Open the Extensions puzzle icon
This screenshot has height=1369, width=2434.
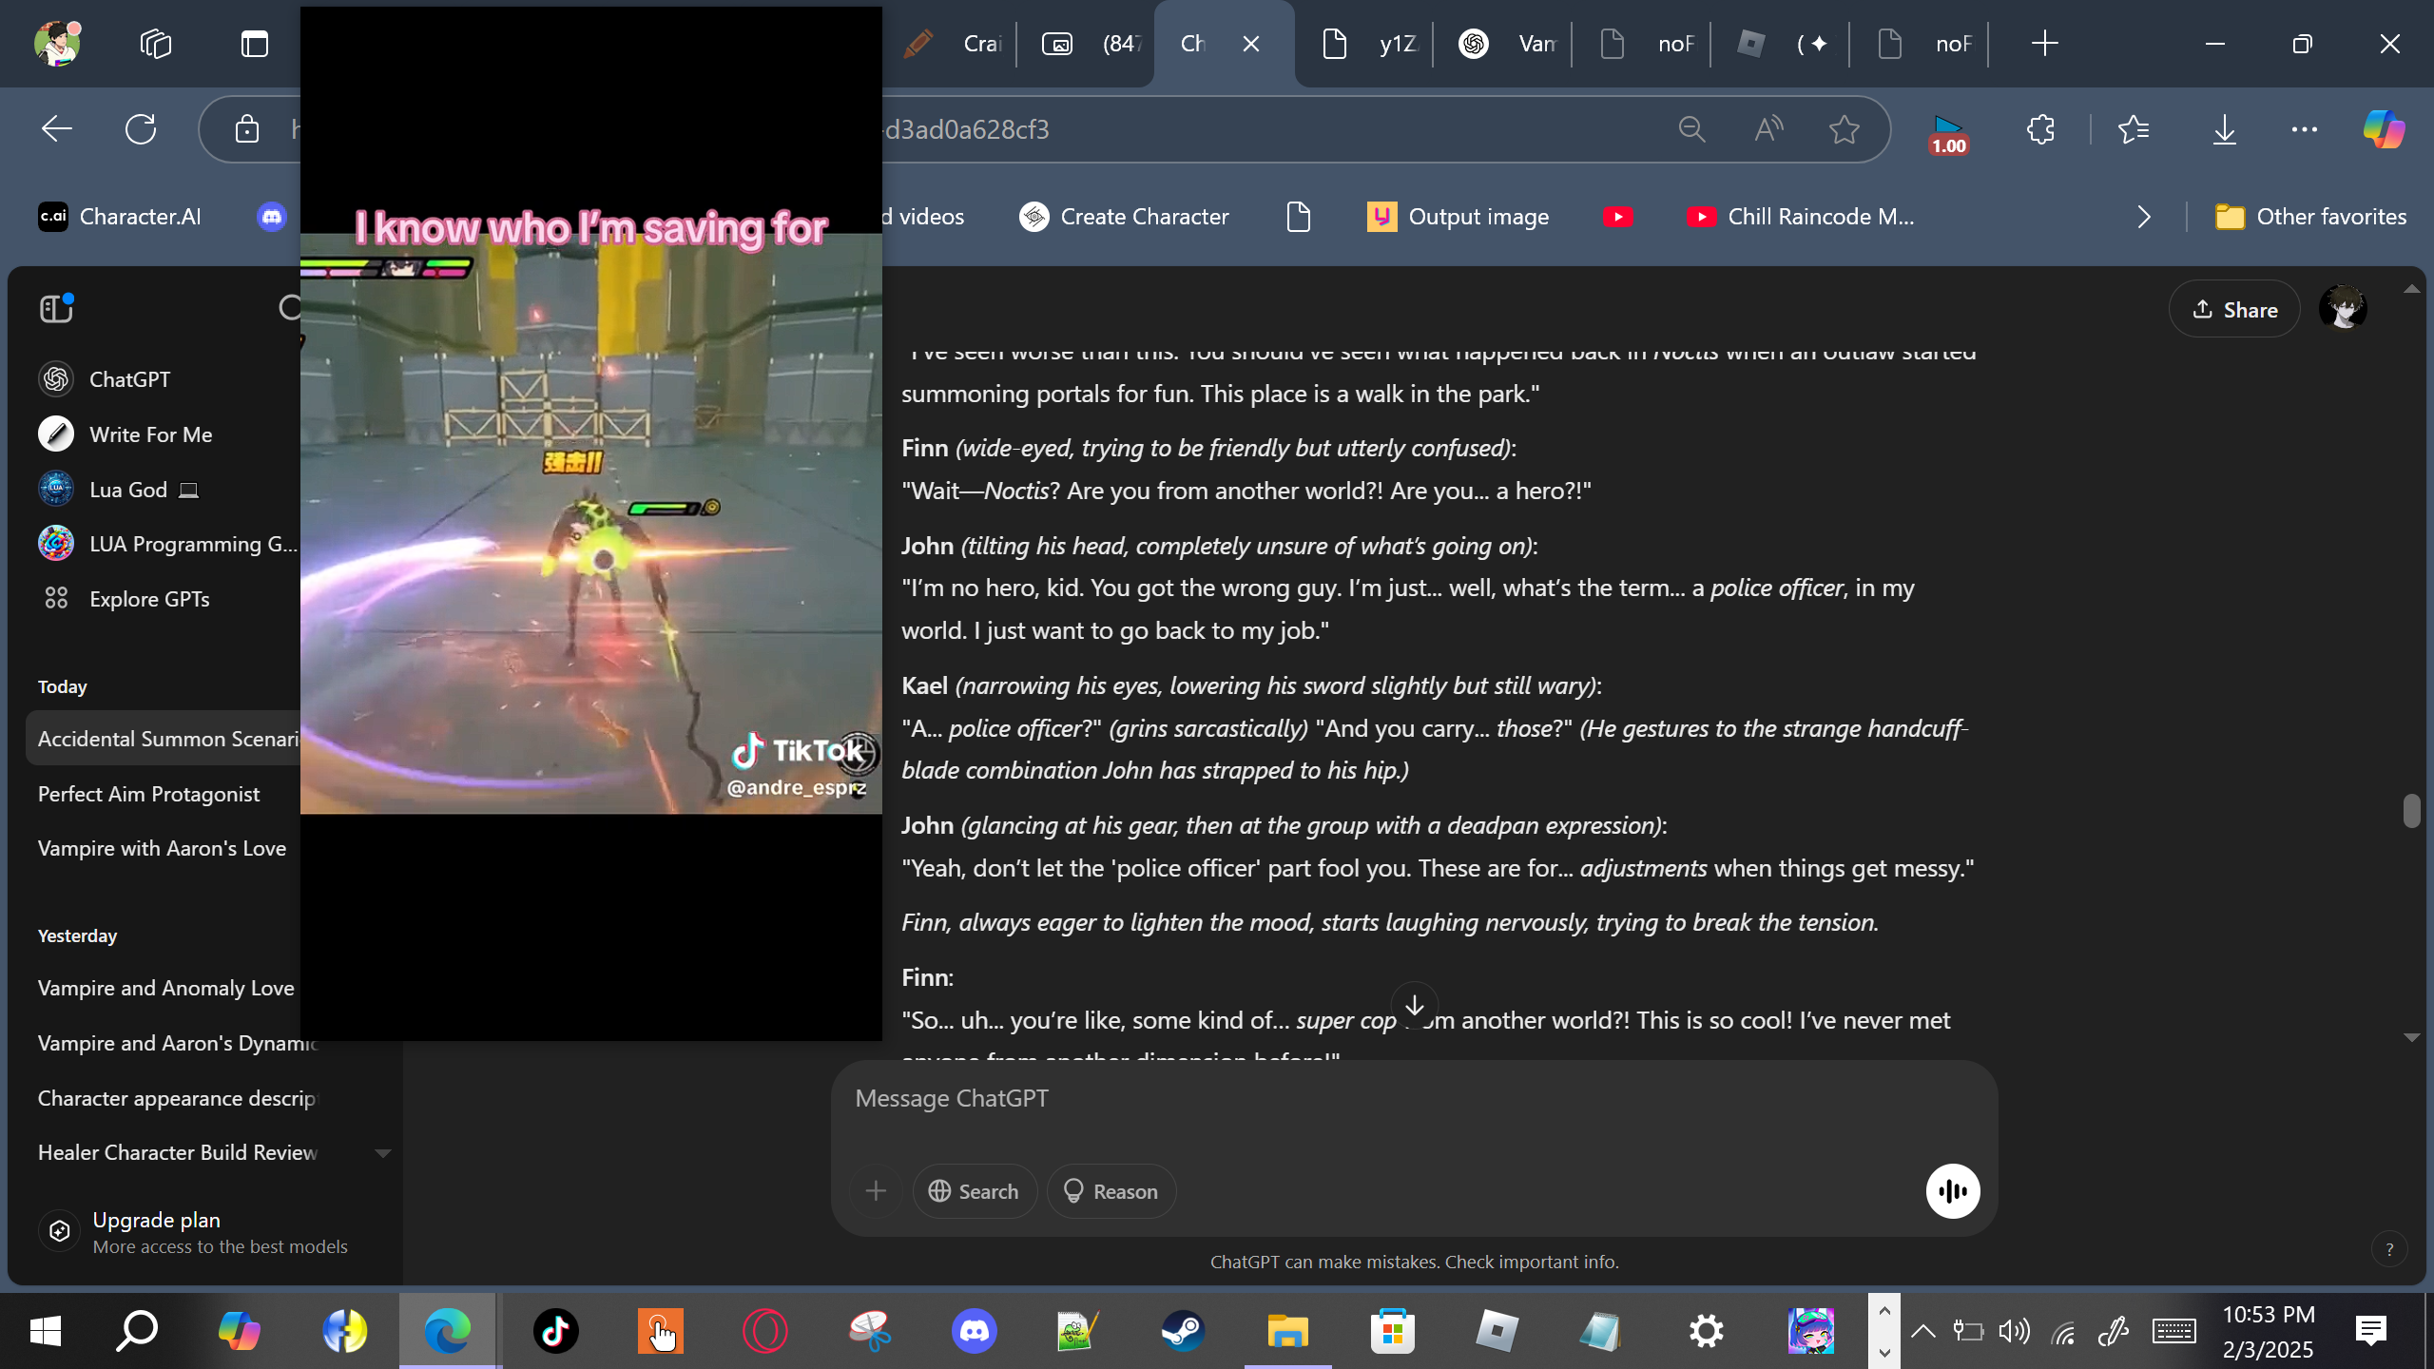click(x=2040, y=129)
